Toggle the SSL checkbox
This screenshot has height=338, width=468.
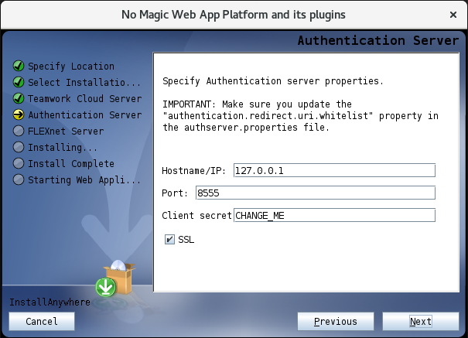click(x=169, y=239)
